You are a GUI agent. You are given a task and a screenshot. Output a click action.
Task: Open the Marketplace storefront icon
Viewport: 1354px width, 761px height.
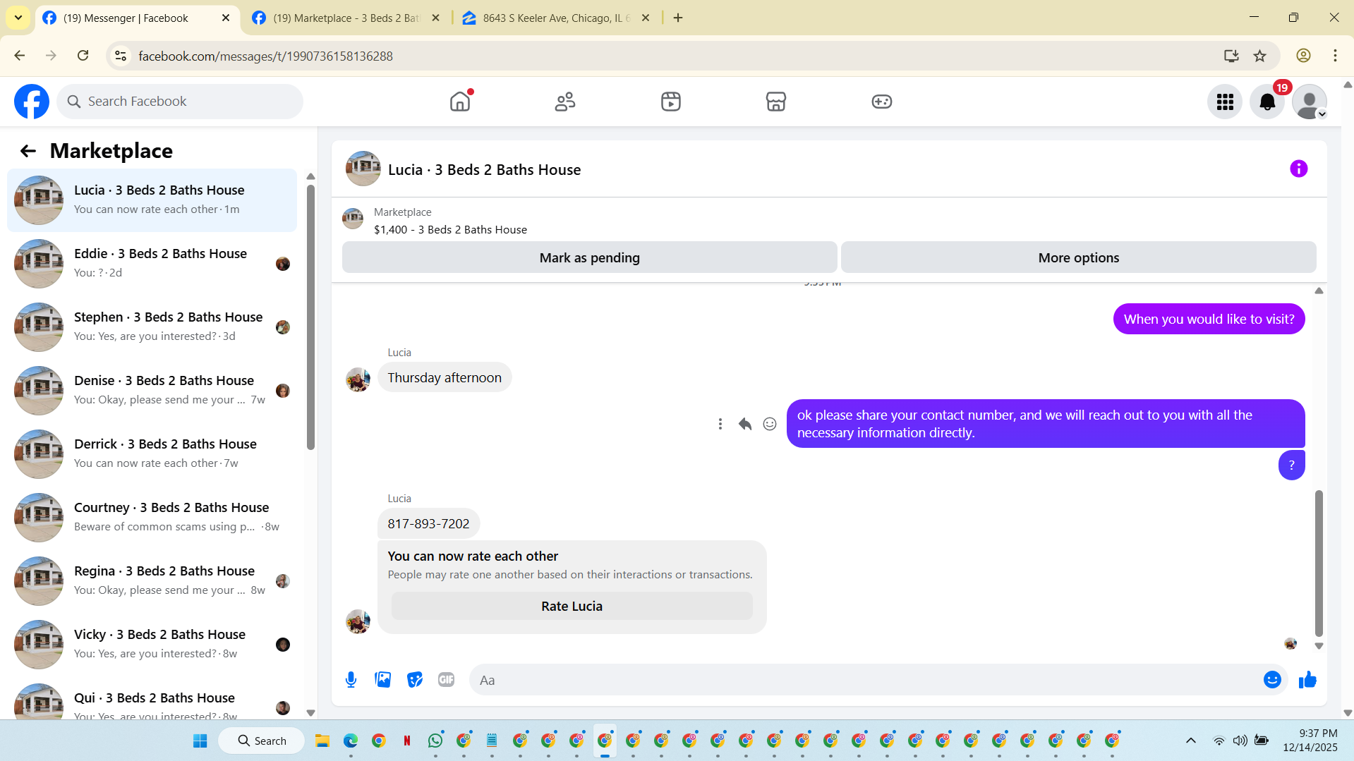(x=776, y=102)
